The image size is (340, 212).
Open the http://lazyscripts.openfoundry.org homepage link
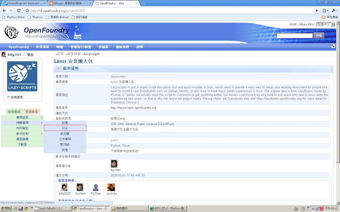133,108
